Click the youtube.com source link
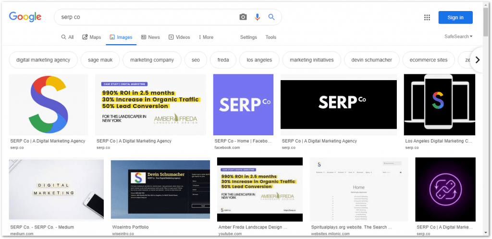Screen dimensions: 492x239 (x=230, y=234)
